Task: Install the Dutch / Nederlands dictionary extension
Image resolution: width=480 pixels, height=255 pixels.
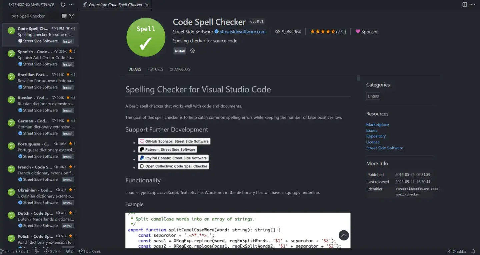Action: click(x=68, y=226)
